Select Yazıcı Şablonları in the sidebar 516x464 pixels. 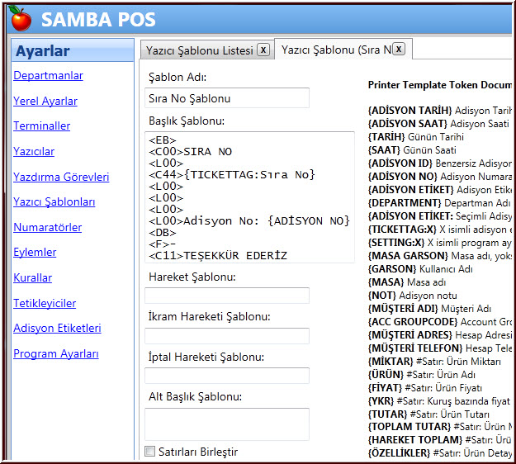point(54,202)
